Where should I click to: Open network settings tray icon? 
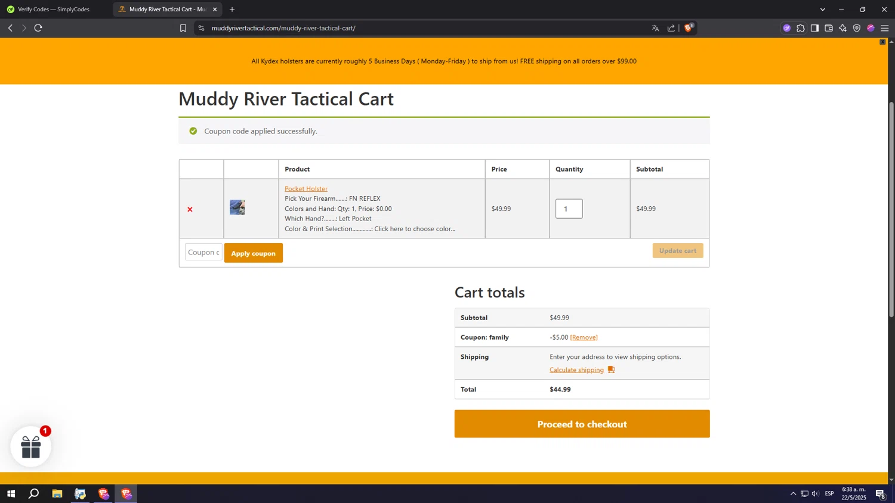point(804,493)
